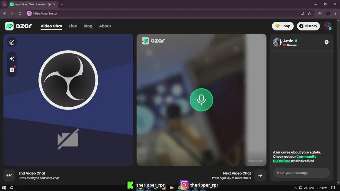Report user with the shield icon

click(x=327, y=42)
